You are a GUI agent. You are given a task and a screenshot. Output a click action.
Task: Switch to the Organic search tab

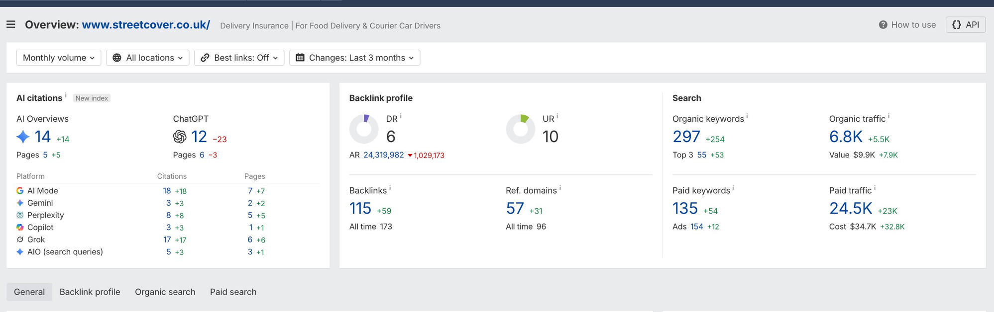click(x=165, y=292)
